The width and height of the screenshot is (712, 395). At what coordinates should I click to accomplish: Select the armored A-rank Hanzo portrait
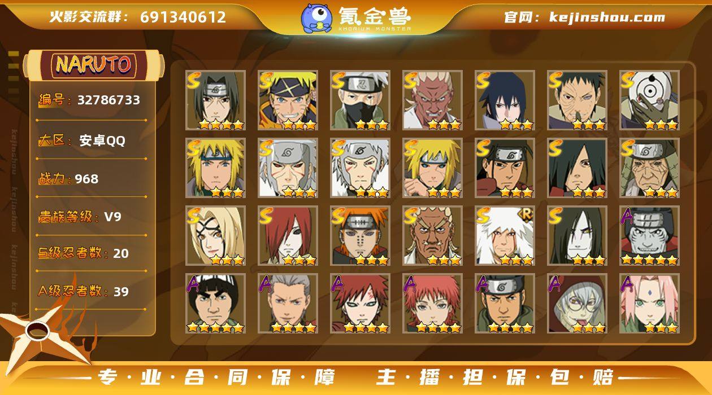(x=649, y=236)
